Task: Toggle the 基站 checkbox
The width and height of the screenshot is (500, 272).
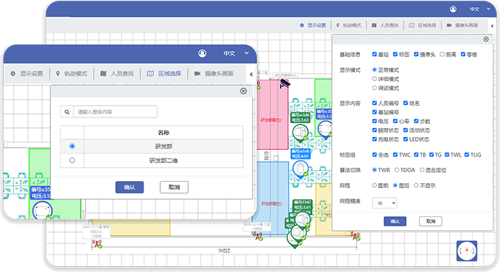Action: pyautogui.click(x=375, y=55)
